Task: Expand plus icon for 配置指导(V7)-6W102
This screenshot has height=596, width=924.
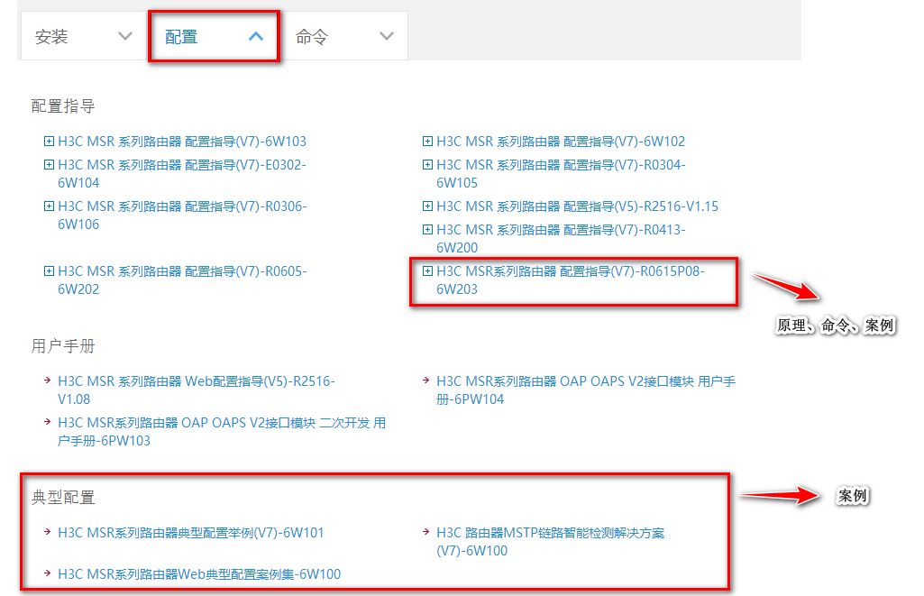Action: [428, 141]
